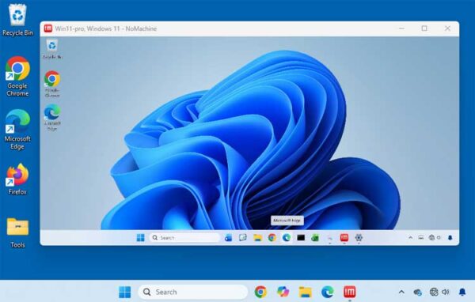Open the green app icon on remote taskbar
The image size is (475, 302).
[315, 238]
